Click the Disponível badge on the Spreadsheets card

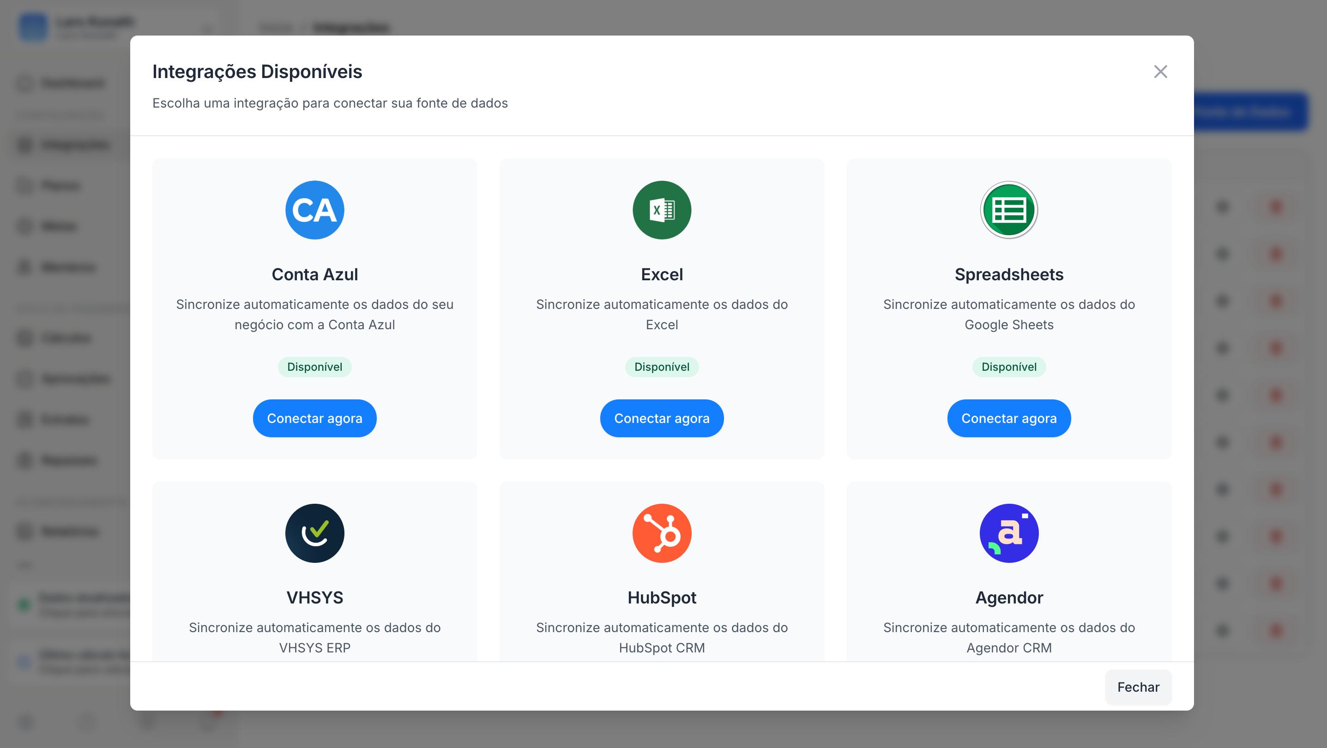tap(1009, 367)
